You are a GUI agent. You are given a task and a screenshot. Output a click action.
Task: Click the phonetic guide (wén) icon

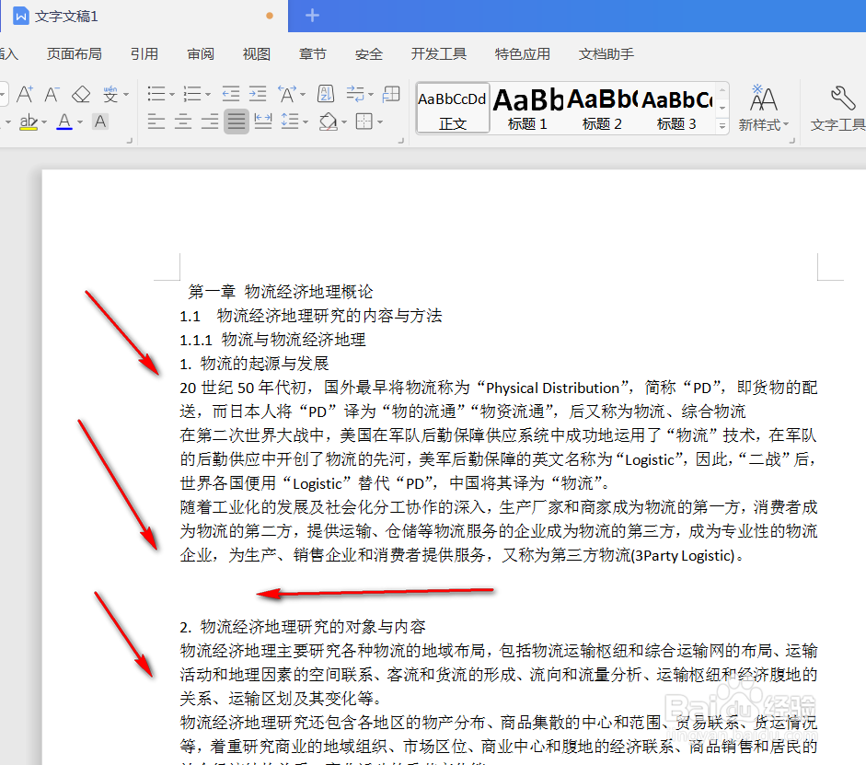point(110,95)
